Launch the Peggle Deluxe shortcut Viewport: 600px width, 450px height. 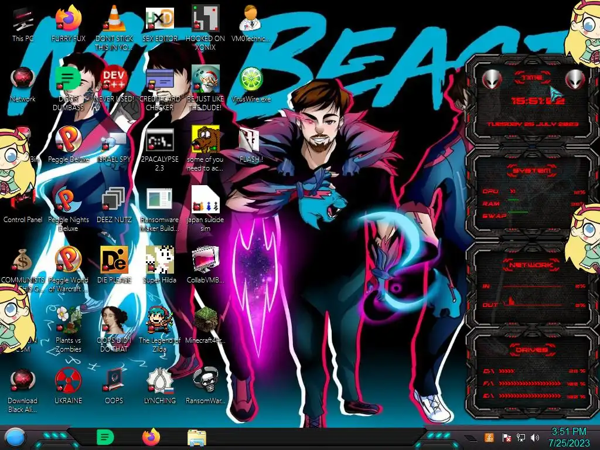pos(68,145)
